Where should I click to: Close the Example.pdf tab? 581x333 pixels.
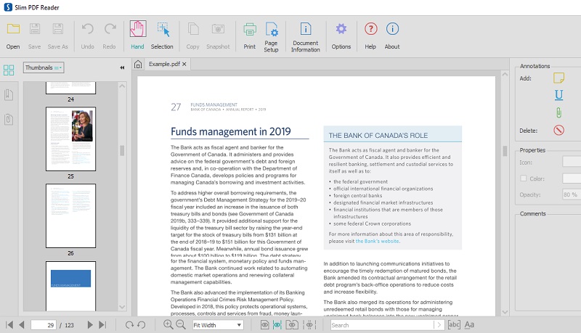click(x=184, y=64)
